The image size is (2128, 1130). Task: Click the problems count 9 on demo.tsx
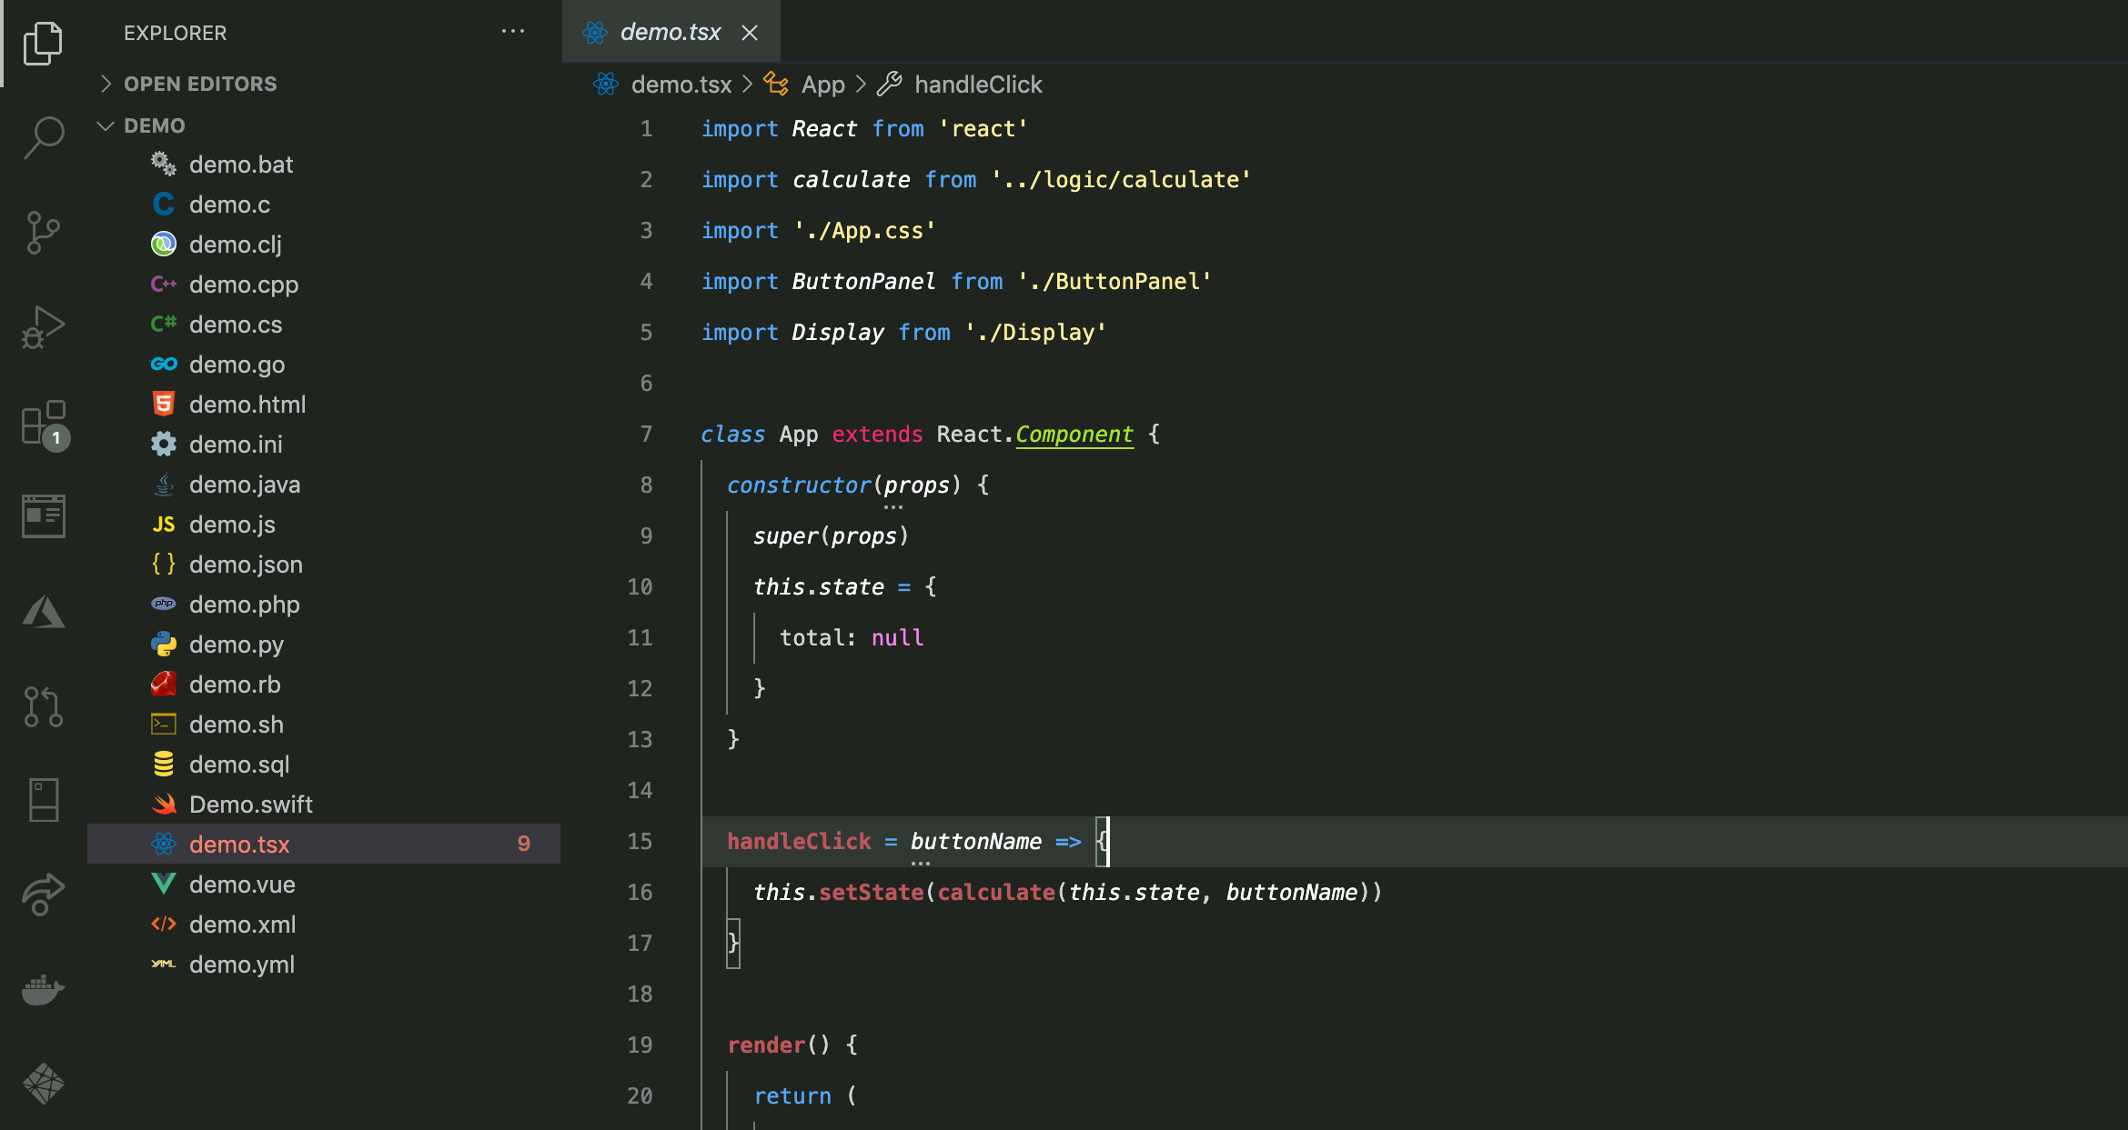pyautogui.click(x=524, y=844)
